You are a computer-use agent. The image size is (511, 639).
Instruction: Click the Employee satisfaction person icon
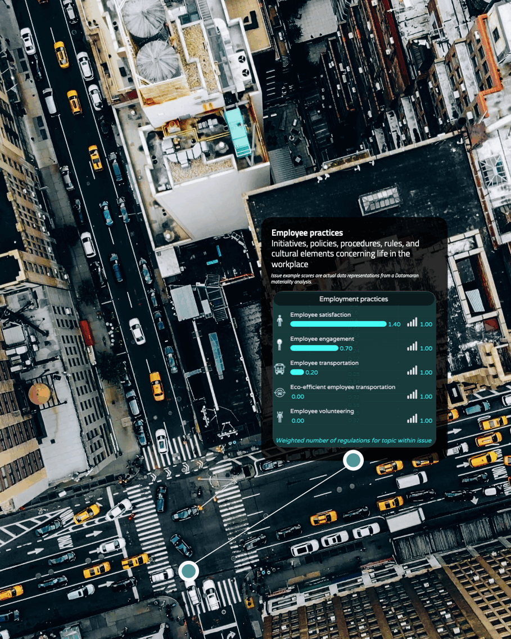click(281, 321)
